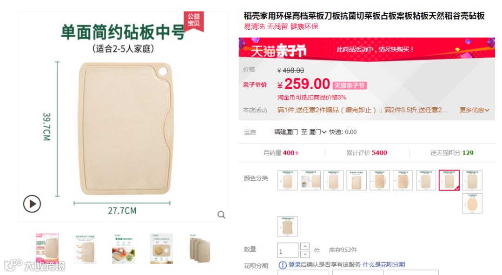View 月销量 400+ sales info

pos(281,153)
